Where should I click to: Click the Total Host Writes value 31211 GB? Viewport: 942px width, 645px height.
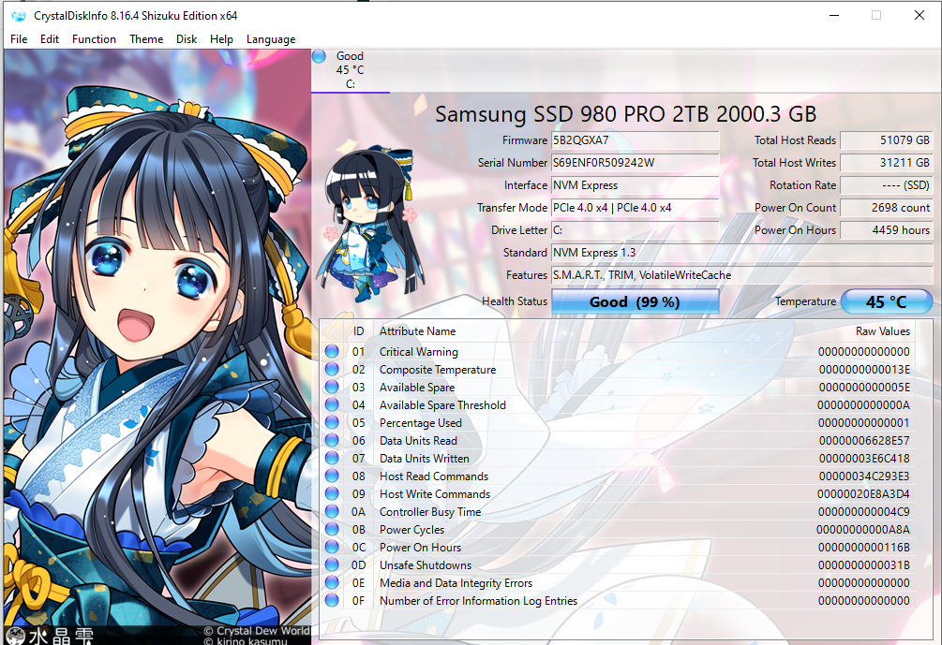[x=886, y=163]
